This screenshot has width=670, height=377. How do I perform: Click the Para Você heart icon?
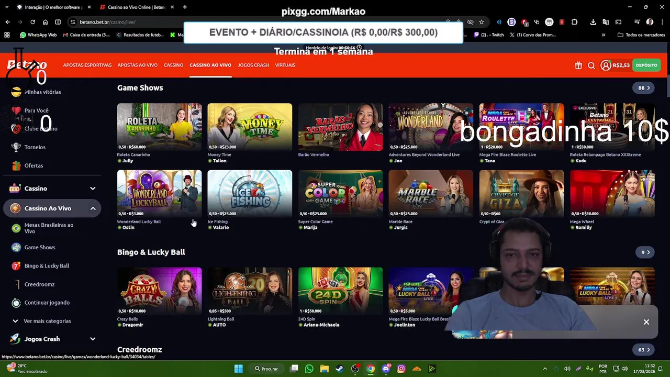(16, 110)
